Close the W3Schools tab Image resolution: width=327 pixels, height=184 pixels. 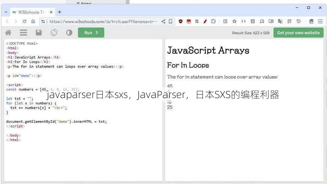(51, 12)
